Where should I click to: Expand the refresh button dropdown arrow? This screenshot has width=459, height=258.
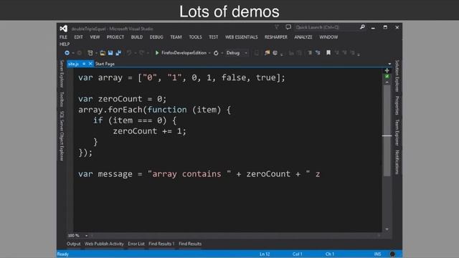coord(222,53)
